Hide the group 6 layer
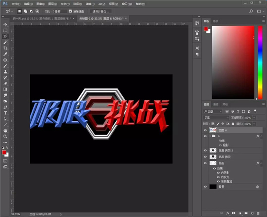 click(x=205, y=136)
